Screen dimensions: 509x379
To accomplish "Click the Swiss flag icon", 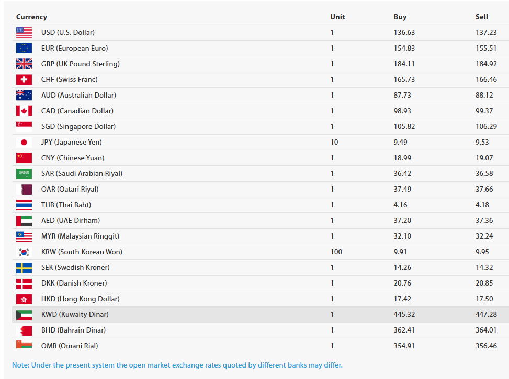I will 24,79.
